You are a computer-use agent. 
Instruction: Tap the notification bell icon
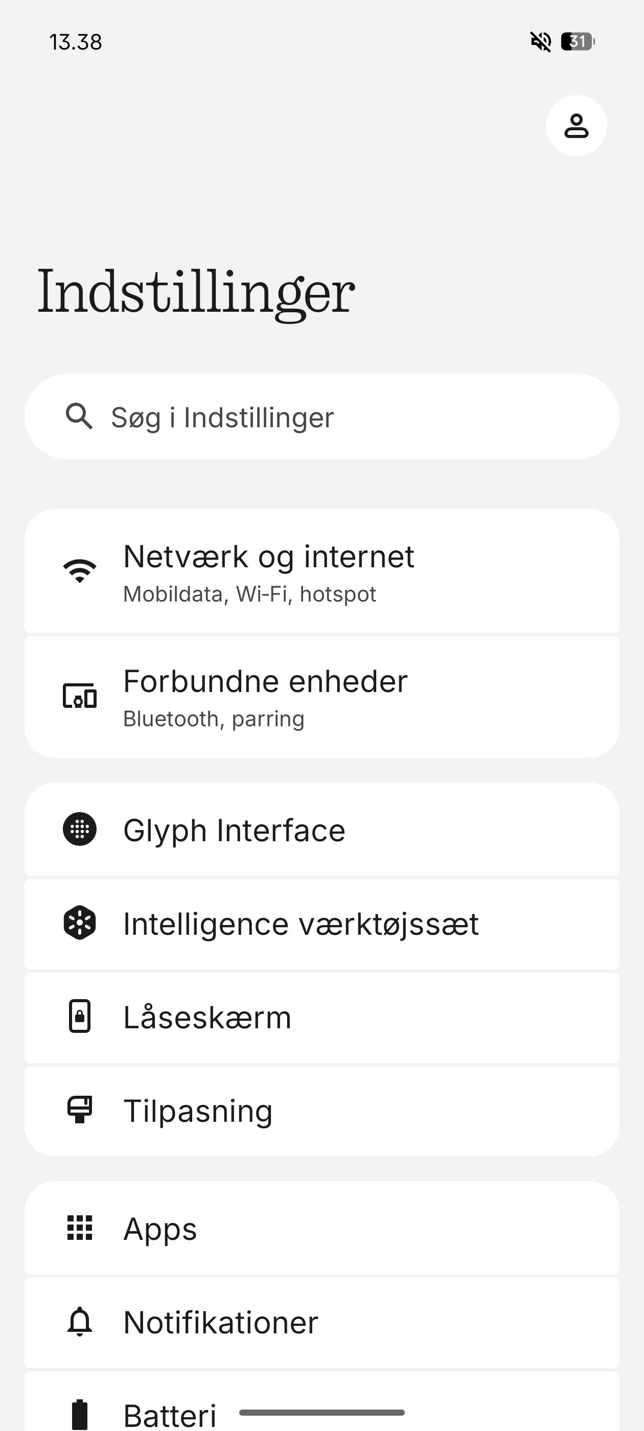coord(79,1321)
